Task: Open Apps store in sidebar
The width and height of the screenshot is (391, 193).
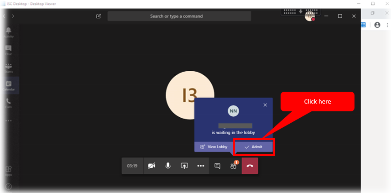Action: pos(9,171)
